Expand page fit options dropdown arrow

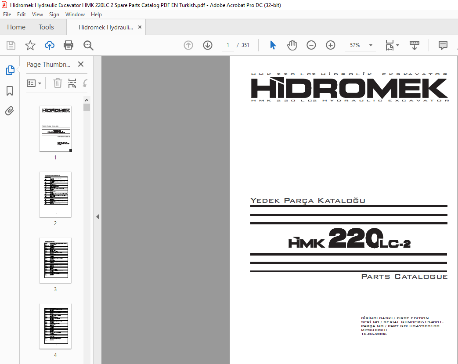coord(397,45)
